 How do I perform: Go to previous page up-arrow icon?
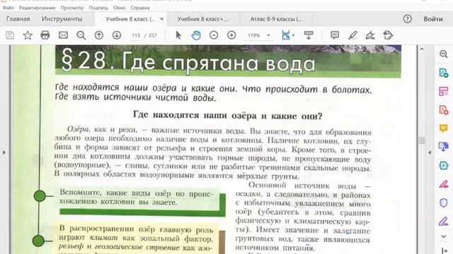coord(99,35)
